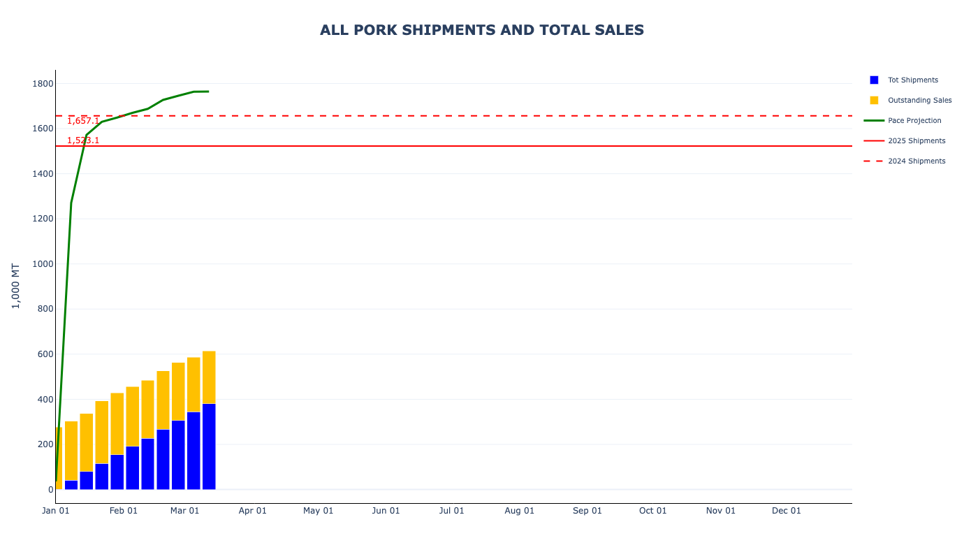This screenshot has height=559, width=964.
Task: Click the 2025 Shipments legend label
Action: pos(916,141)
